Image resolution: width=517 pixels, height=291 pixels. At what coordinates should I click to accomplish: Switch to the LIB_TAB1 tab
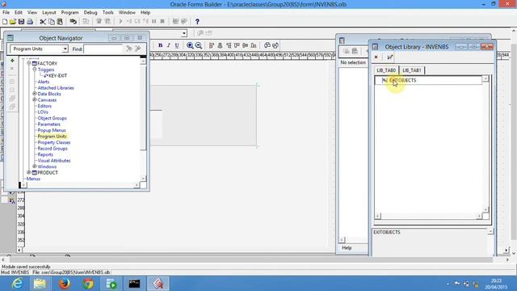pos(412,70)
